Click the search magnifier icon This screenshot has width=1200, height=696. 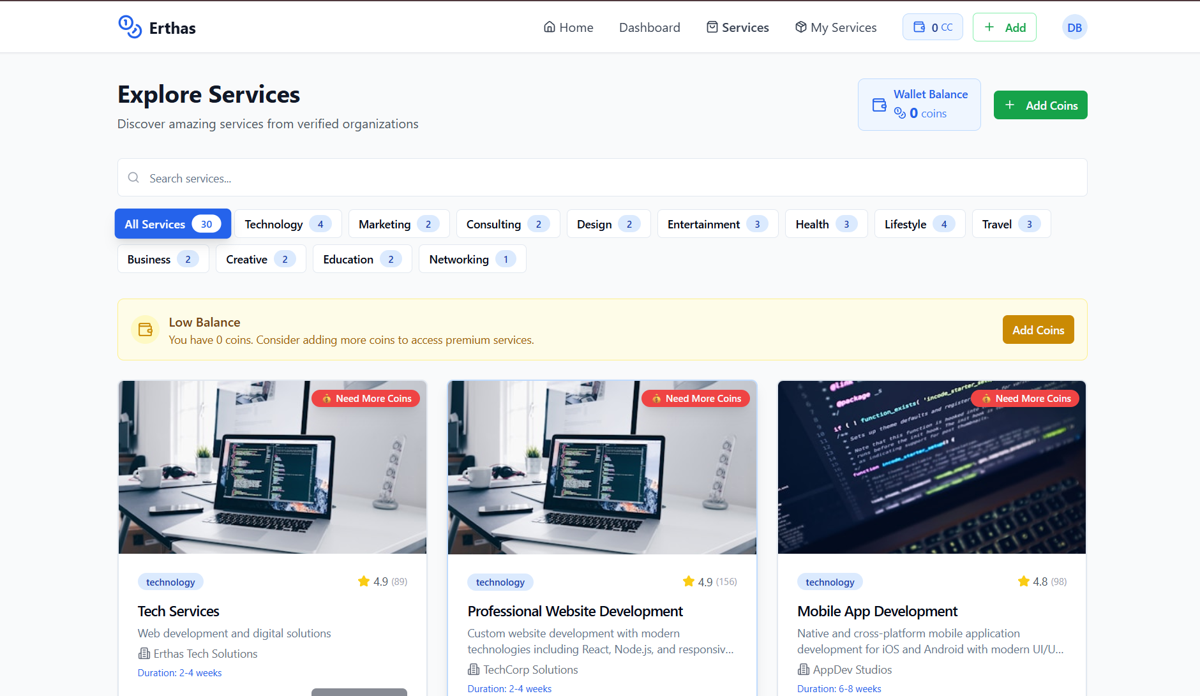133,177
